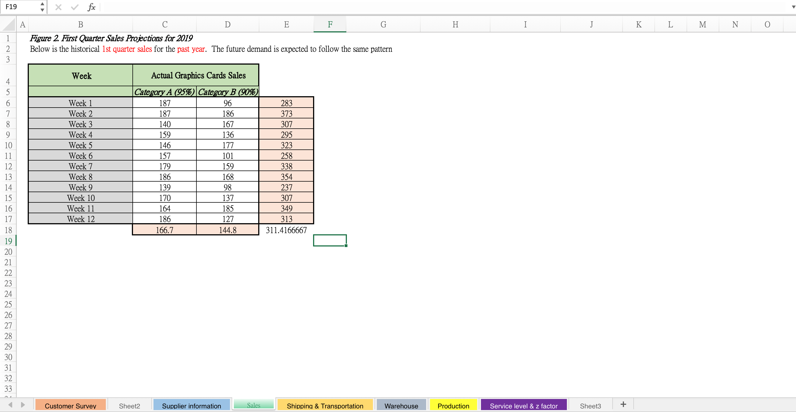Click the Name Box up arrow
Image resolution: width=796 pixels, height=412 pixels.
pyautogui.click(x=42, y=4)
